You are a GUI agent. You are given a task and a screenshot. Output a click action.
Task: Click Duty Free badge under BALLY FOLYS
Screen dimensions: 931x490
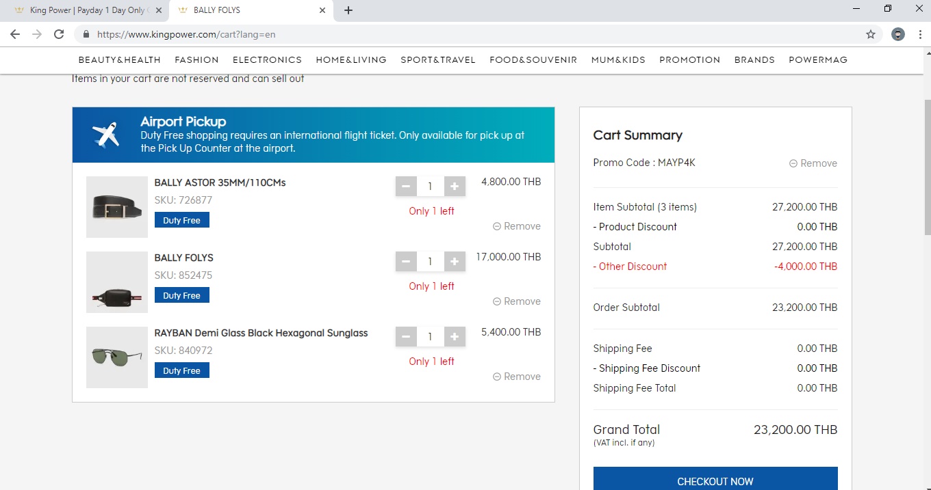(182, 295)
